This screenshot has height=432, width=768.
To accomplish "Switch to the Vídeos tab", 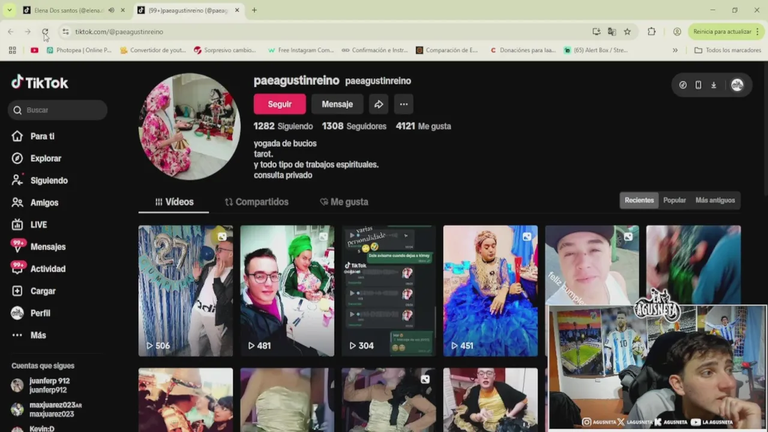I will [174, 202].
